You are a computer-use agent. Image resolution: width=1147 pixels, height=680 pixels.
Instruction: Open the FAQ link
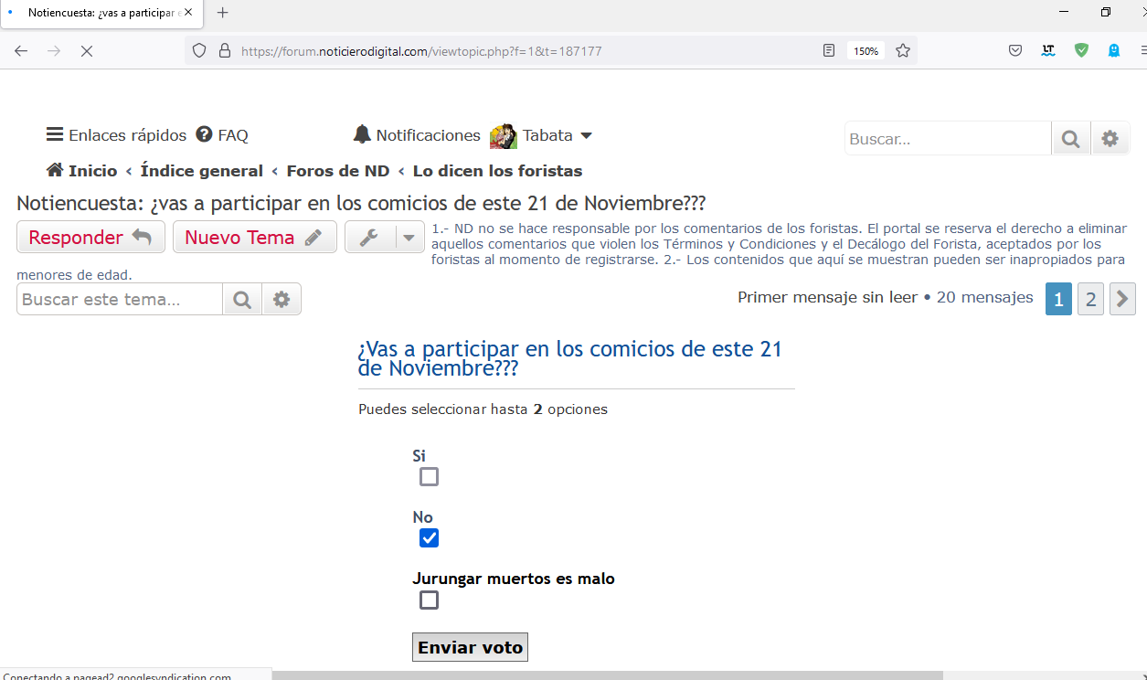point(222,135)
